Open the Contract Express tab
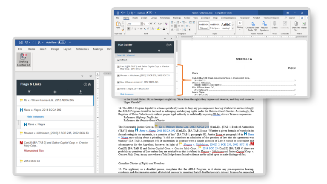 point(229,18)
